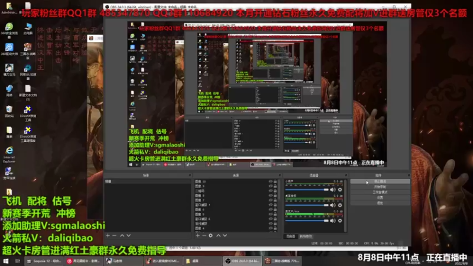Toggle visibility of source 窗口捕获 6
Image resolution: width=473 pixels, height=266 pixels.
coord(270,219)
